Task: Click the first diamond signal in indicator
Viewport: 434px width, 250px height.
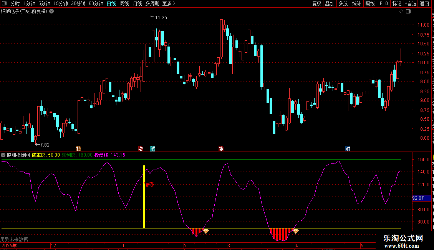Action: tap(206, 231)
